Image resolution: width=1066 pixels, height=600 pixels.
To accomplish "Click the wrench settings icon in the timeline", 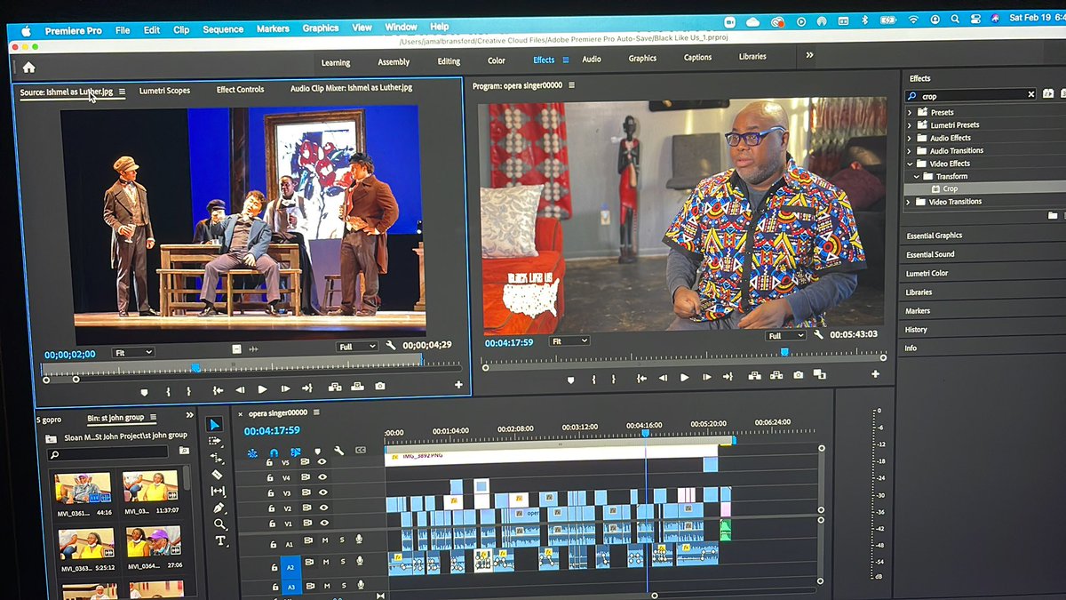I will (x=339, y=450).
